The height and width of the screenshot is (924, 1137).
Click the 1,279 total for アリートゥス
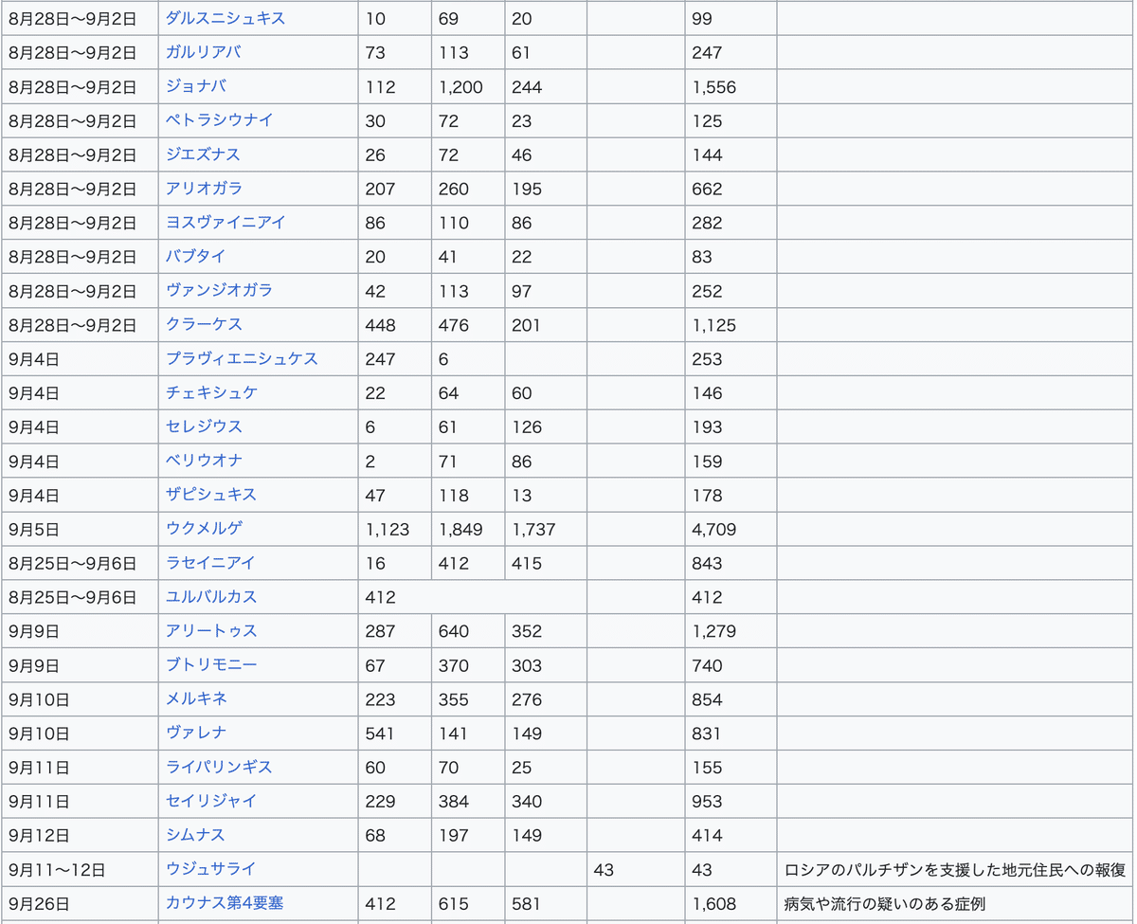click(x=713, y=632)
